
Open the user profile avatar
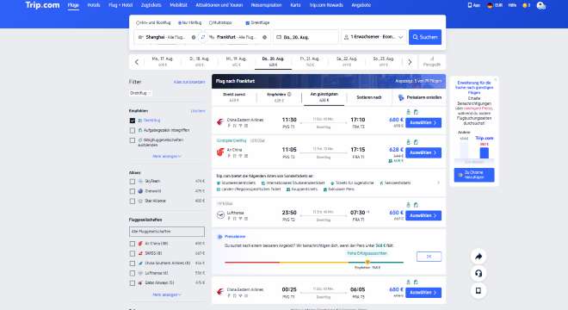(541, 5)
